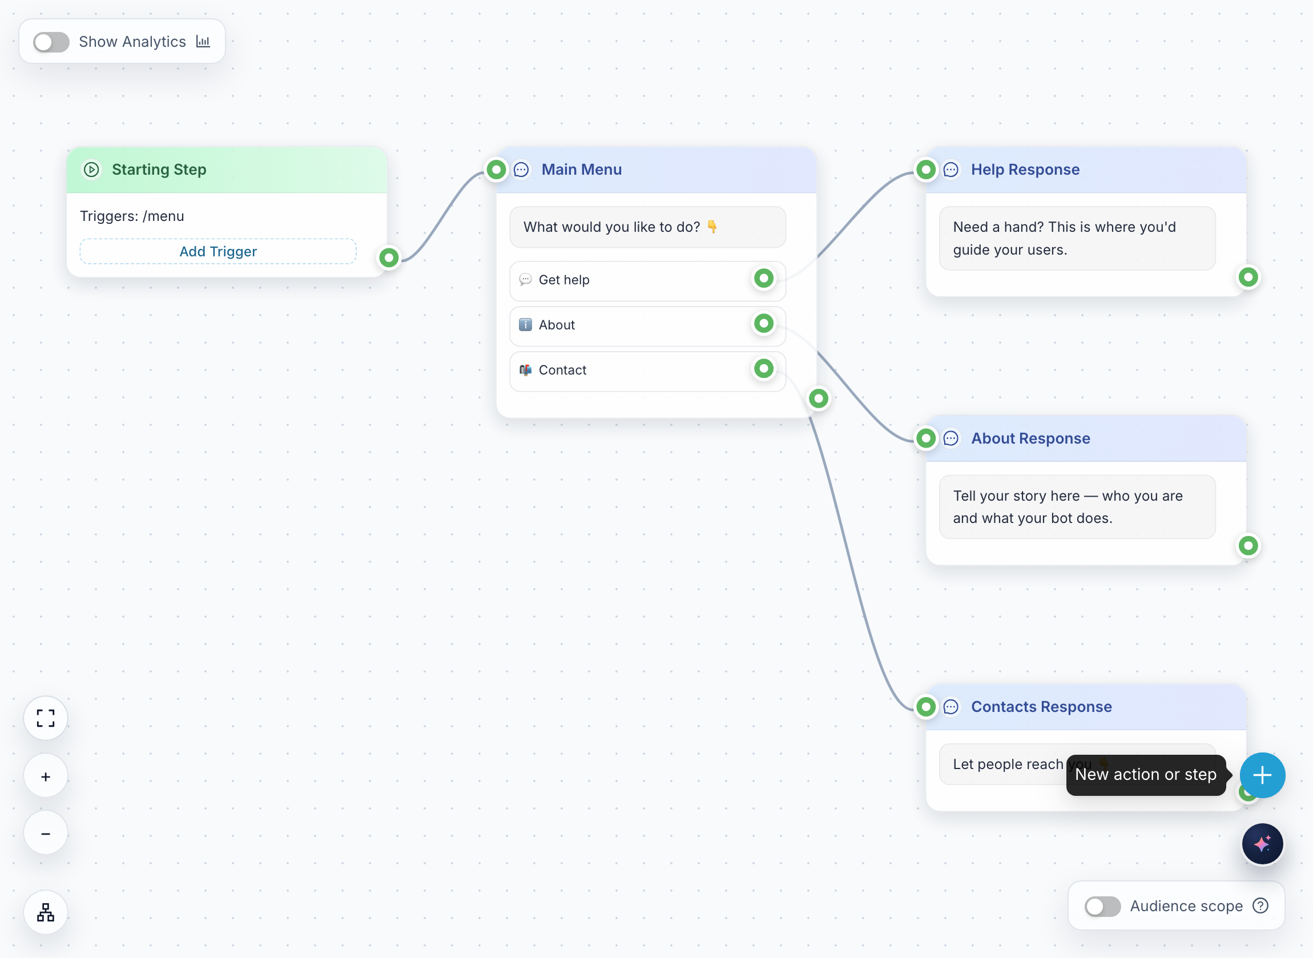Click the Contacts Response step title

coord(1041,706)
